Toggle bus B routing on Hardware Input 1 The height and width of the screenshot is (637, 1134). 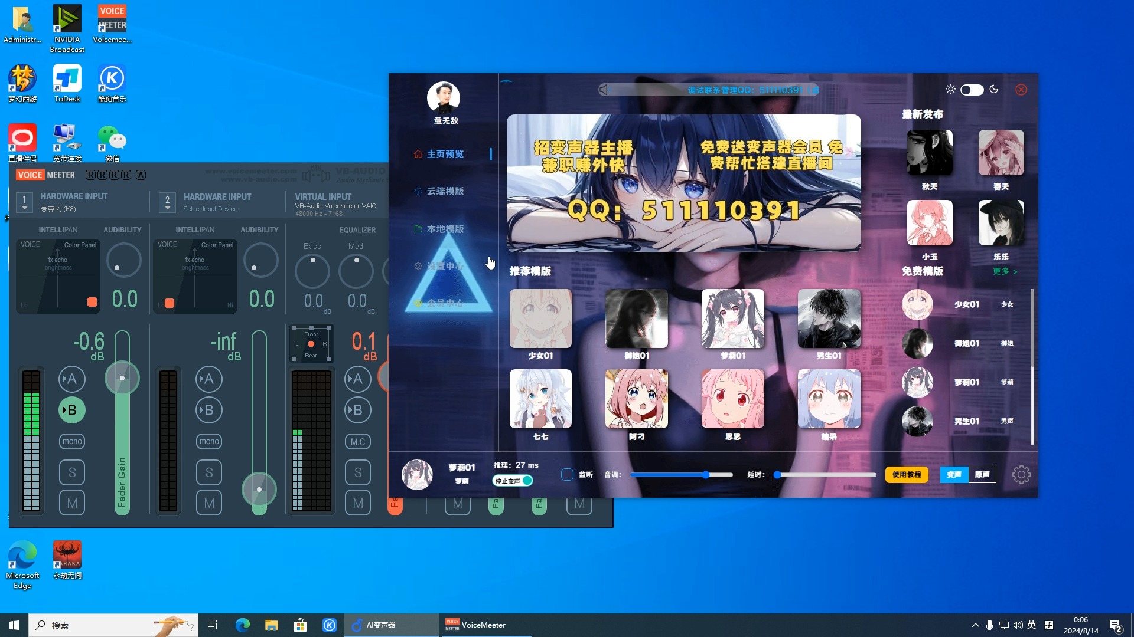coord(72,410)
